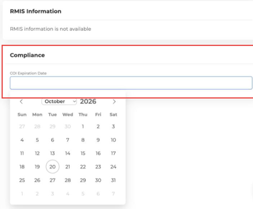Pick greyed November 7 in last row

point(113,194)
